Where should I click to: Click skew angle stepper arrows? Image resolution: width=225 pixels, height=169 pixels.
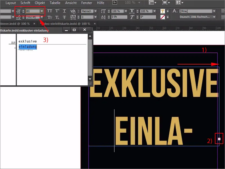pyautogui.click(x=138, y=17)
